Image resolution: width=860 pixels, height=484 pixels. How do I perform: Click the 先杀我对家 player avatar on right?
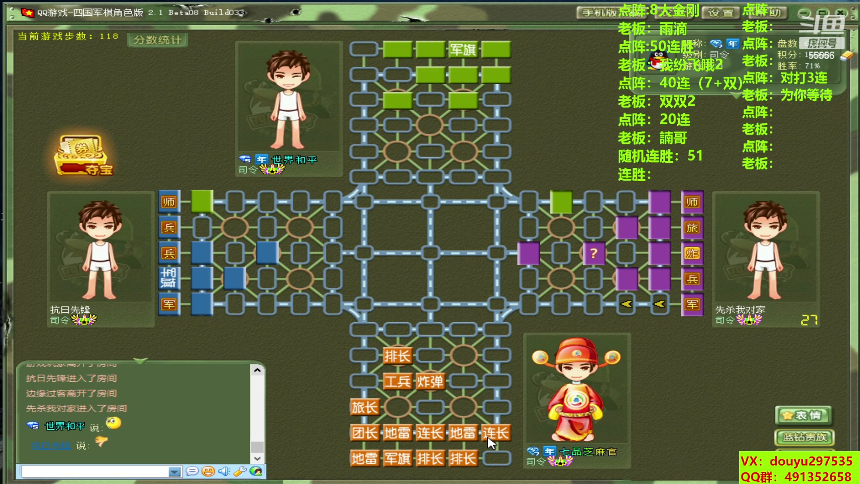pos(766,249)
